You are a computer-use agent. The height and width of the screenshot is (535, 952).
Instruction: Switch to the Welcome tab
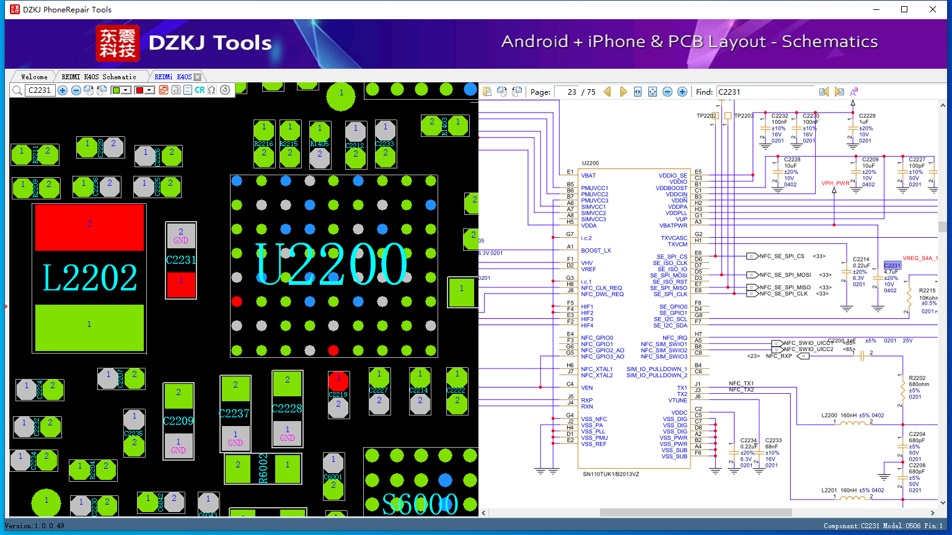click(x=34, y=77)
